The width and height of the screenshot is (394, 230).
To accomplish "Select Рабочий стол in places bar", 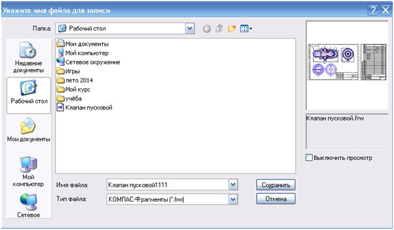I will tap(29, 96).
